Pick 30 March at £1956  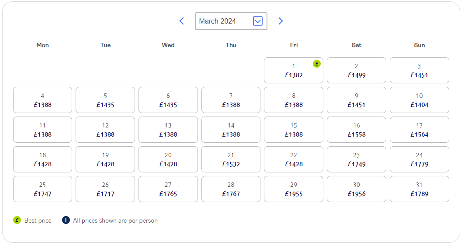[x=356, y=189]
